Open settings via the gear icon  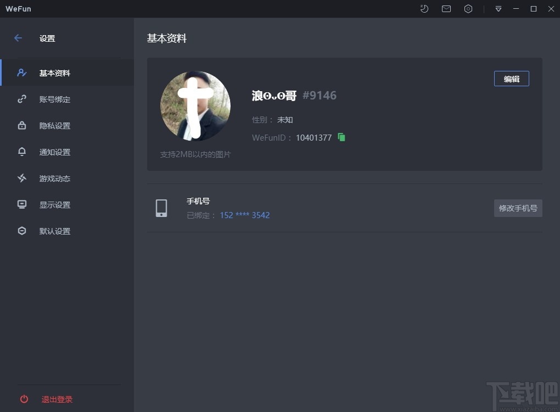coord(468,9)
